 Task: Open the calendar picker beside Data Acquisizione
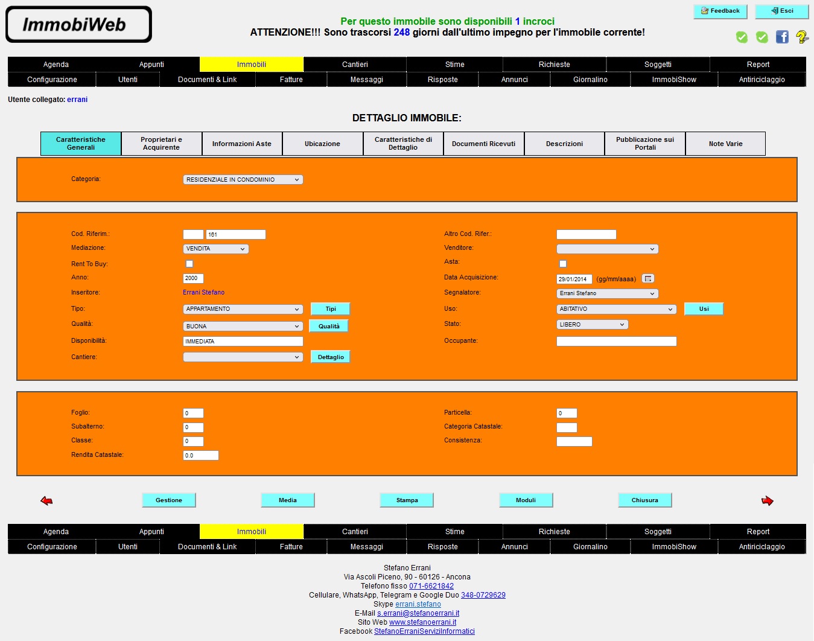pyautogui.click(x=647, y=279)
